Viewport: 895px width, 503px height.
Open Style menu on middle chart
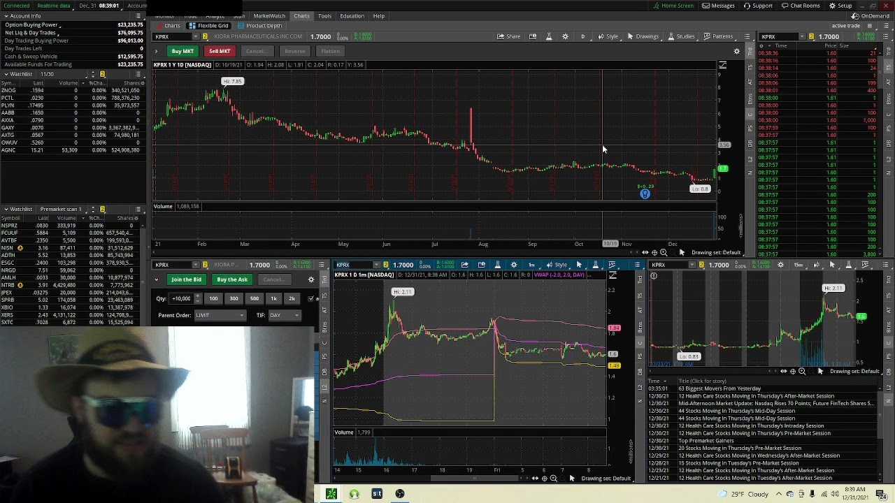557,265
